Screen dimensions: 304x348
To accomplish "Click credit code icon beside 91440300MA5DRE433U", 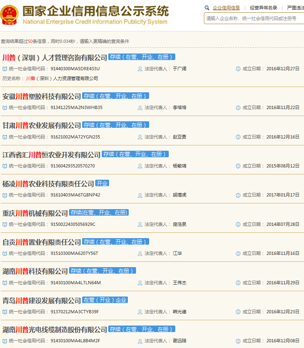I will pyautogui.click(x=4, y=69).
